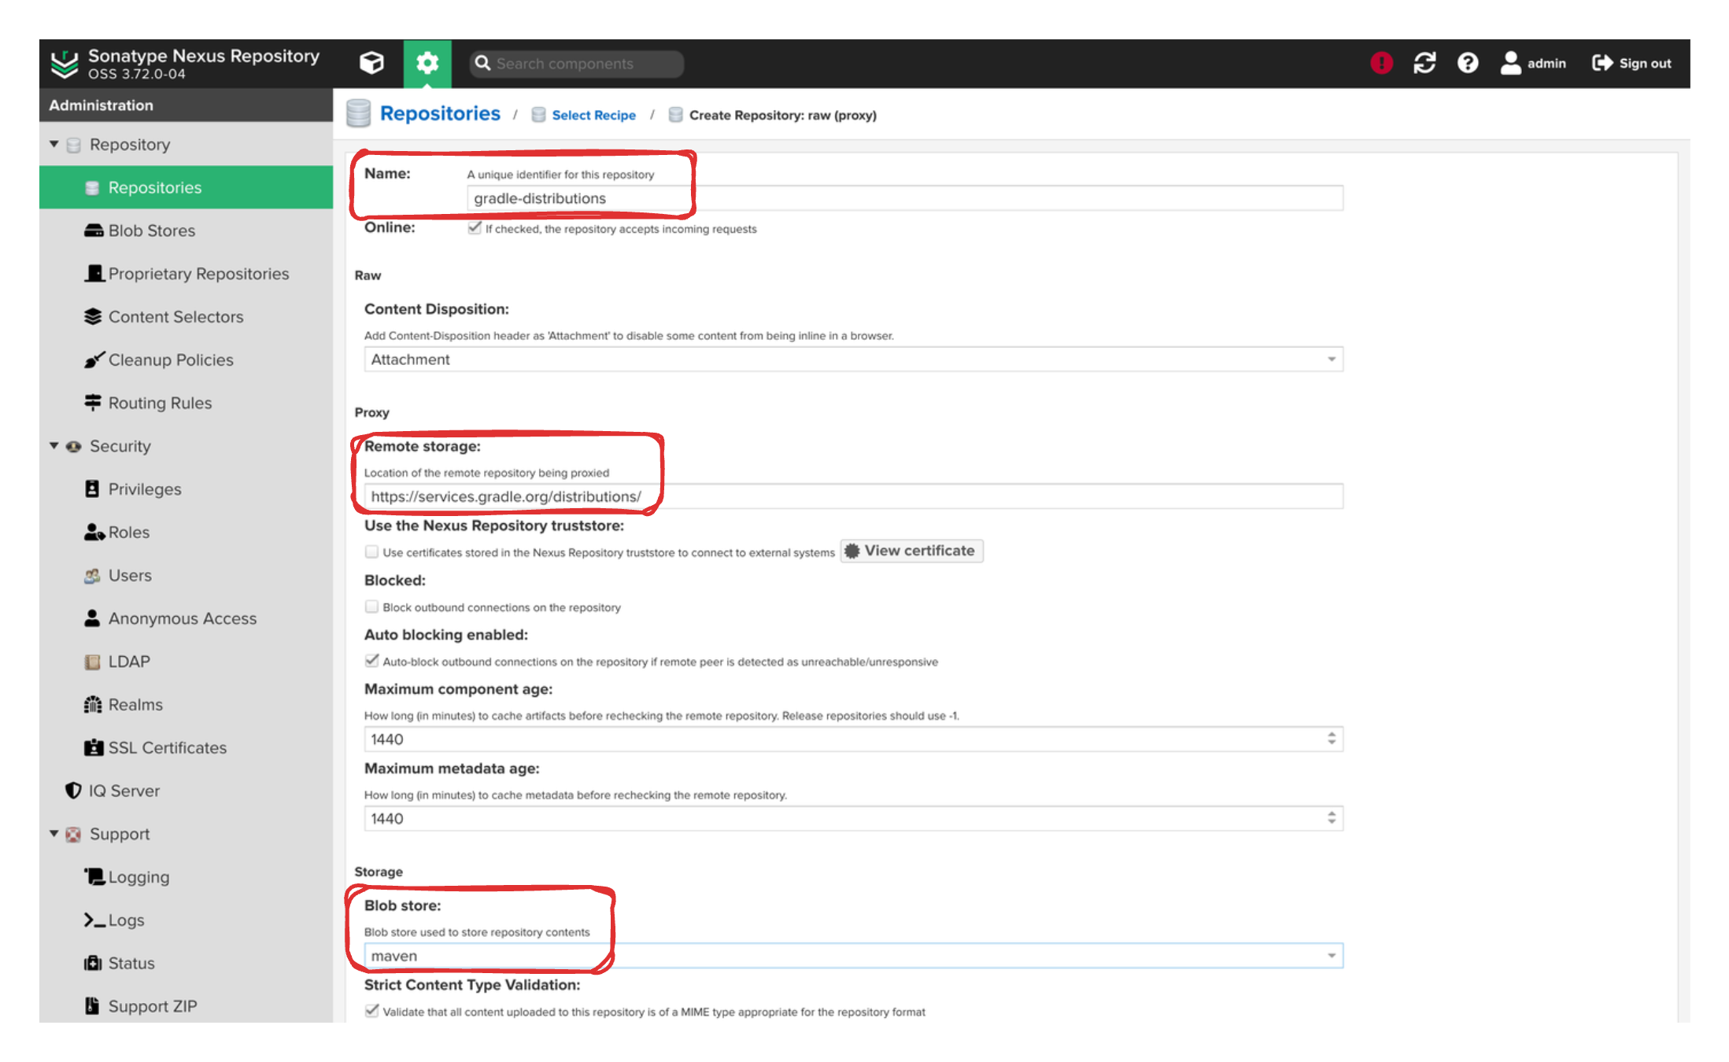Click the admin user icon

click(x=1510, y=63)
